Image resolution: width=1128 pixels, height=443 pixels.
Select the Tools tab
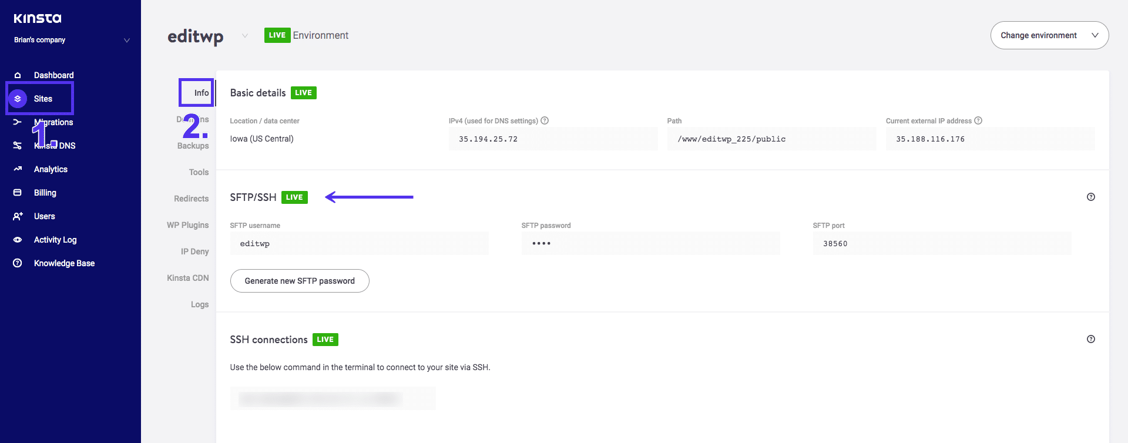pyautogui.click(x=199, y=172)
